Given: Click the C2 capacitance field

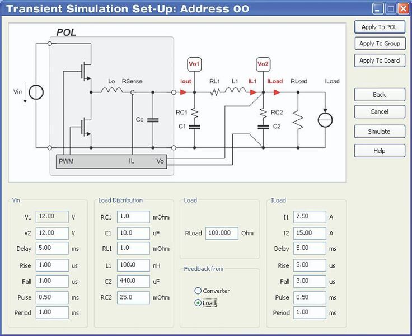Looking at the screenshot, I should [x=133, y=281].
